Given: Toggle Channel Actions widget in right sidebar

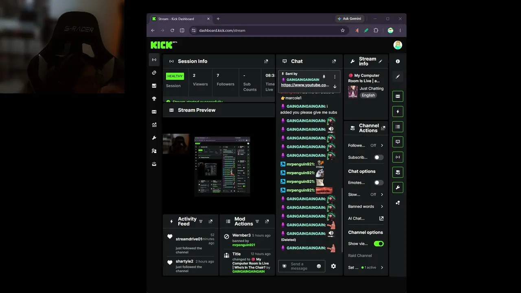Looking at the screenshot, I should point(398,172).
